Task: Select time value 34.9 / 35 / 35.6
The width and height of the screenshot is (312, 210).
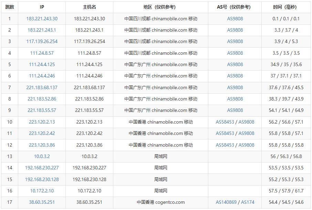Action: coord(286,64)
